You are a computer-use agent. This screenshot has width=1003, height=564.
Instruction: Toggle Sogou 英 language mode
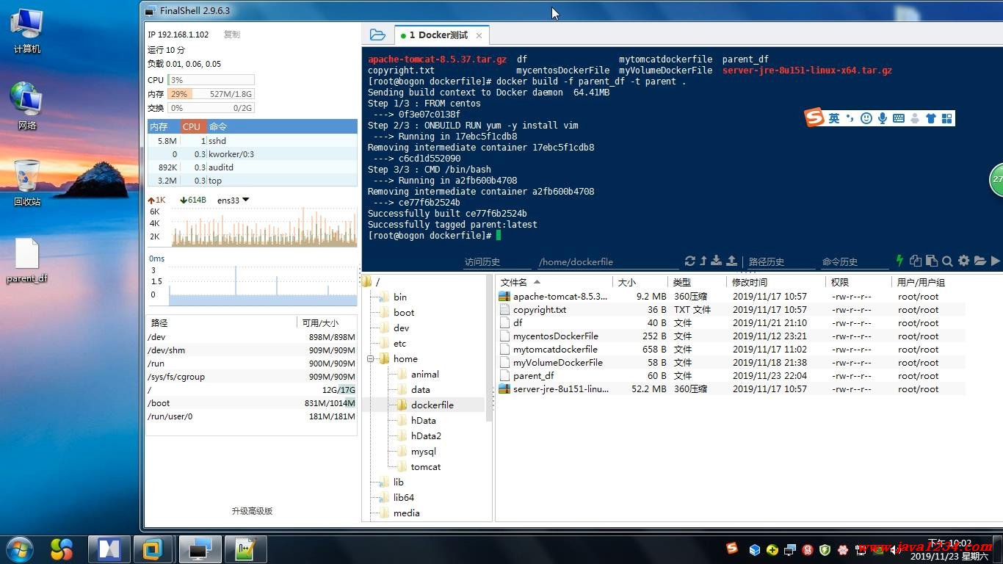point(834,118)
